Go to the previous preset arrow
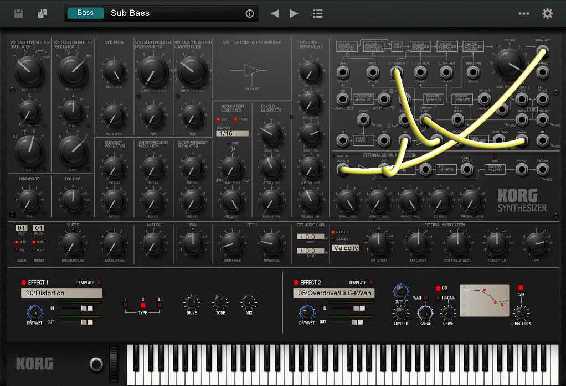This screenshot has height=386, width=566. tap(275, 14)
